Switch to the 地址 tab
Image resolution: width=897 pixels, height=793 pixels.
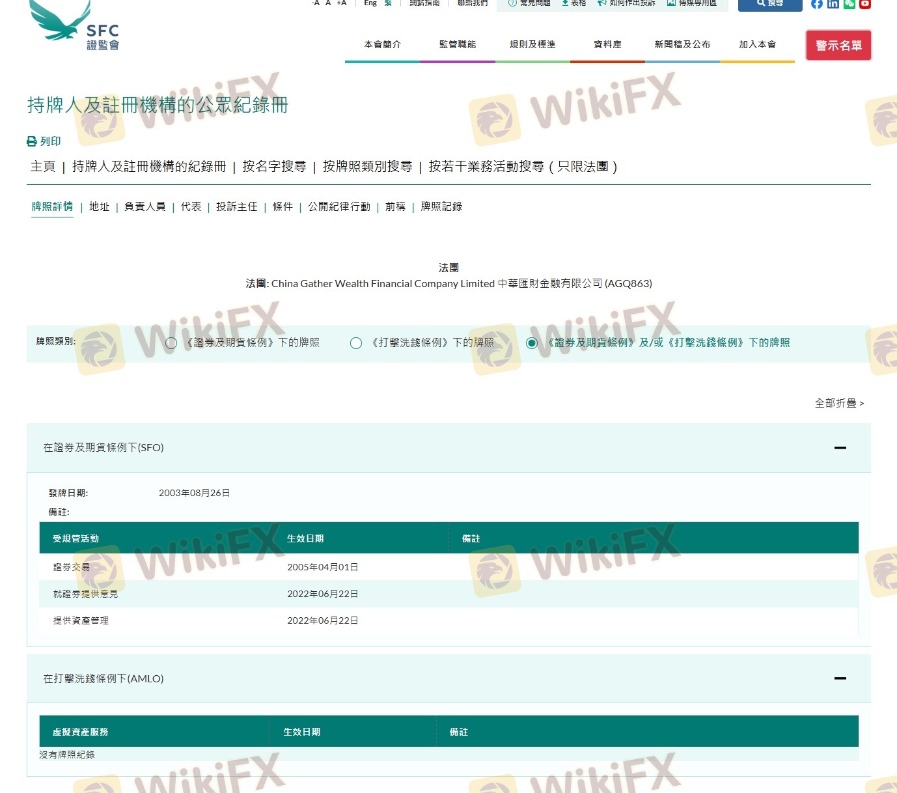[x=100, y=206]
